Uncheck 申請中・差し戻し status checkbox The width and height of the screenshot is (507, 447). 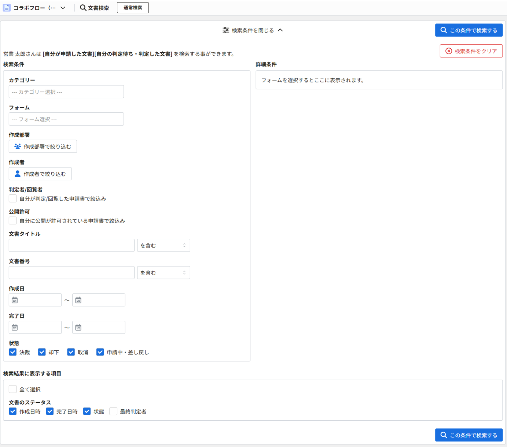click(100, 352)
